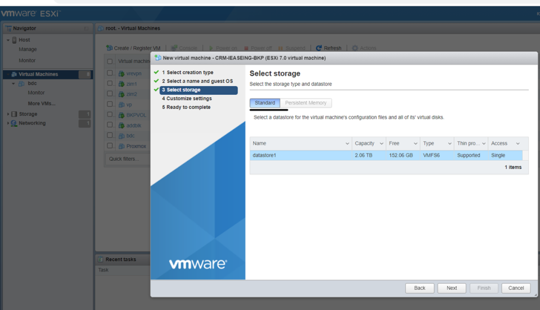Expand the Storage tree node

(x=8, y=114)
